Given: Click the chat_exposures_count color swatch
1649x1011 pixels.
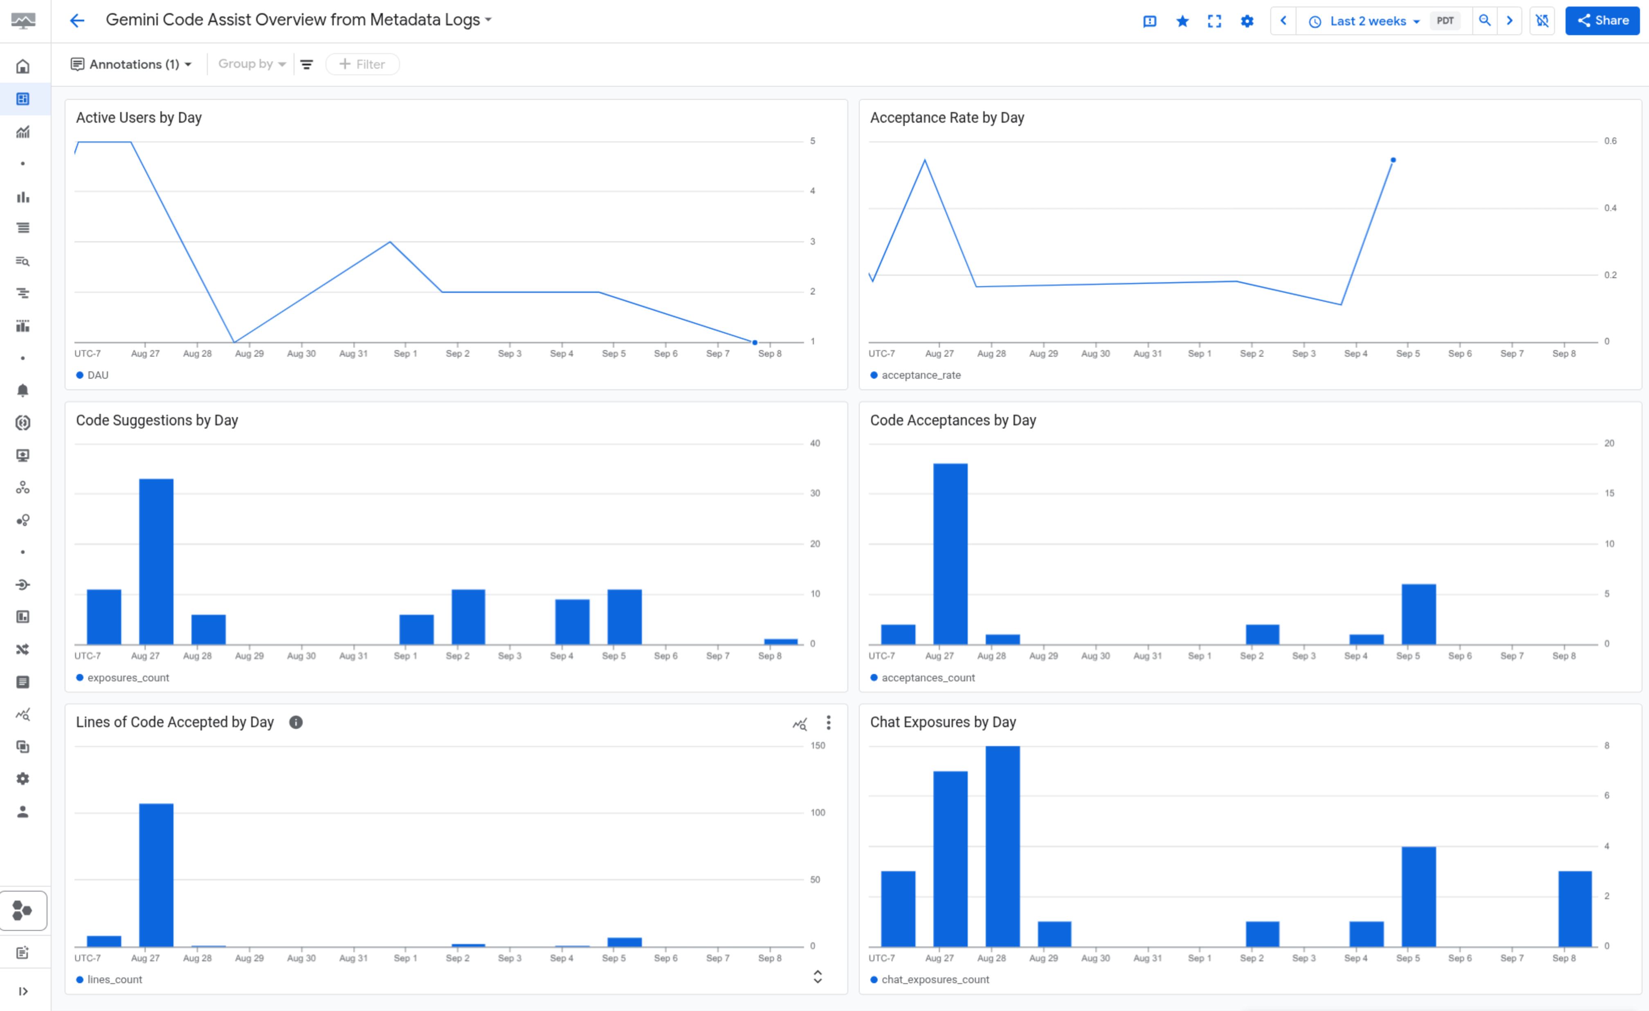Looking at the screenshot, I should point(874,979).
